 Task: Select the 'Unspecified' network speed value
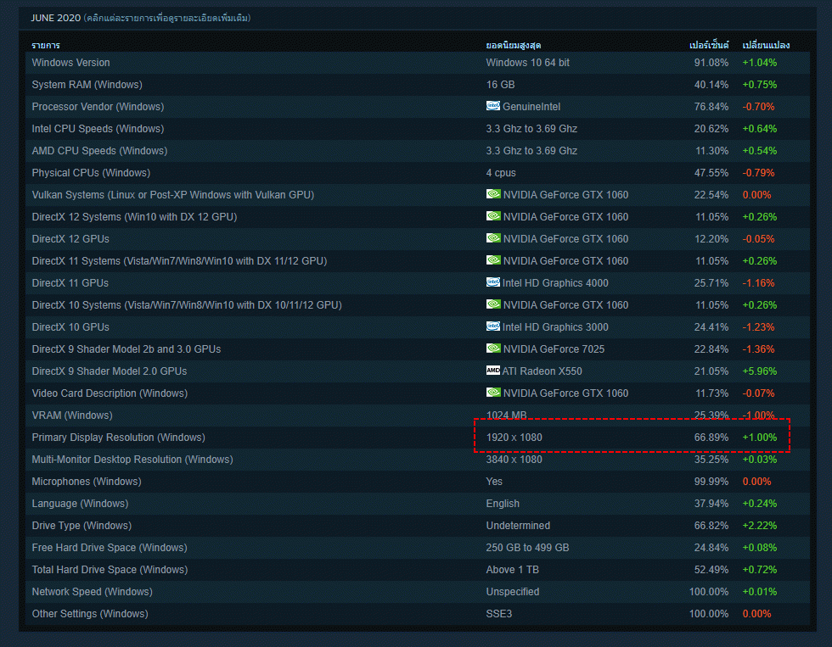pyautogui.click(x=513, y=592)
